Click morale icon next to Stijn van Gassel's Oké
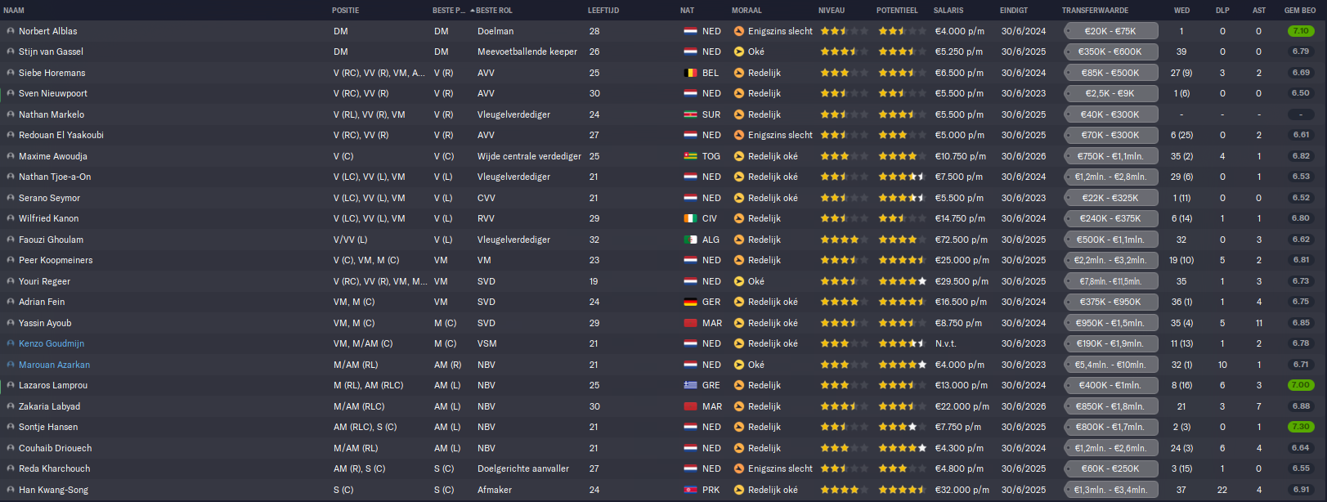This screenshot has height=502, width=1327. tap(739, 52)
